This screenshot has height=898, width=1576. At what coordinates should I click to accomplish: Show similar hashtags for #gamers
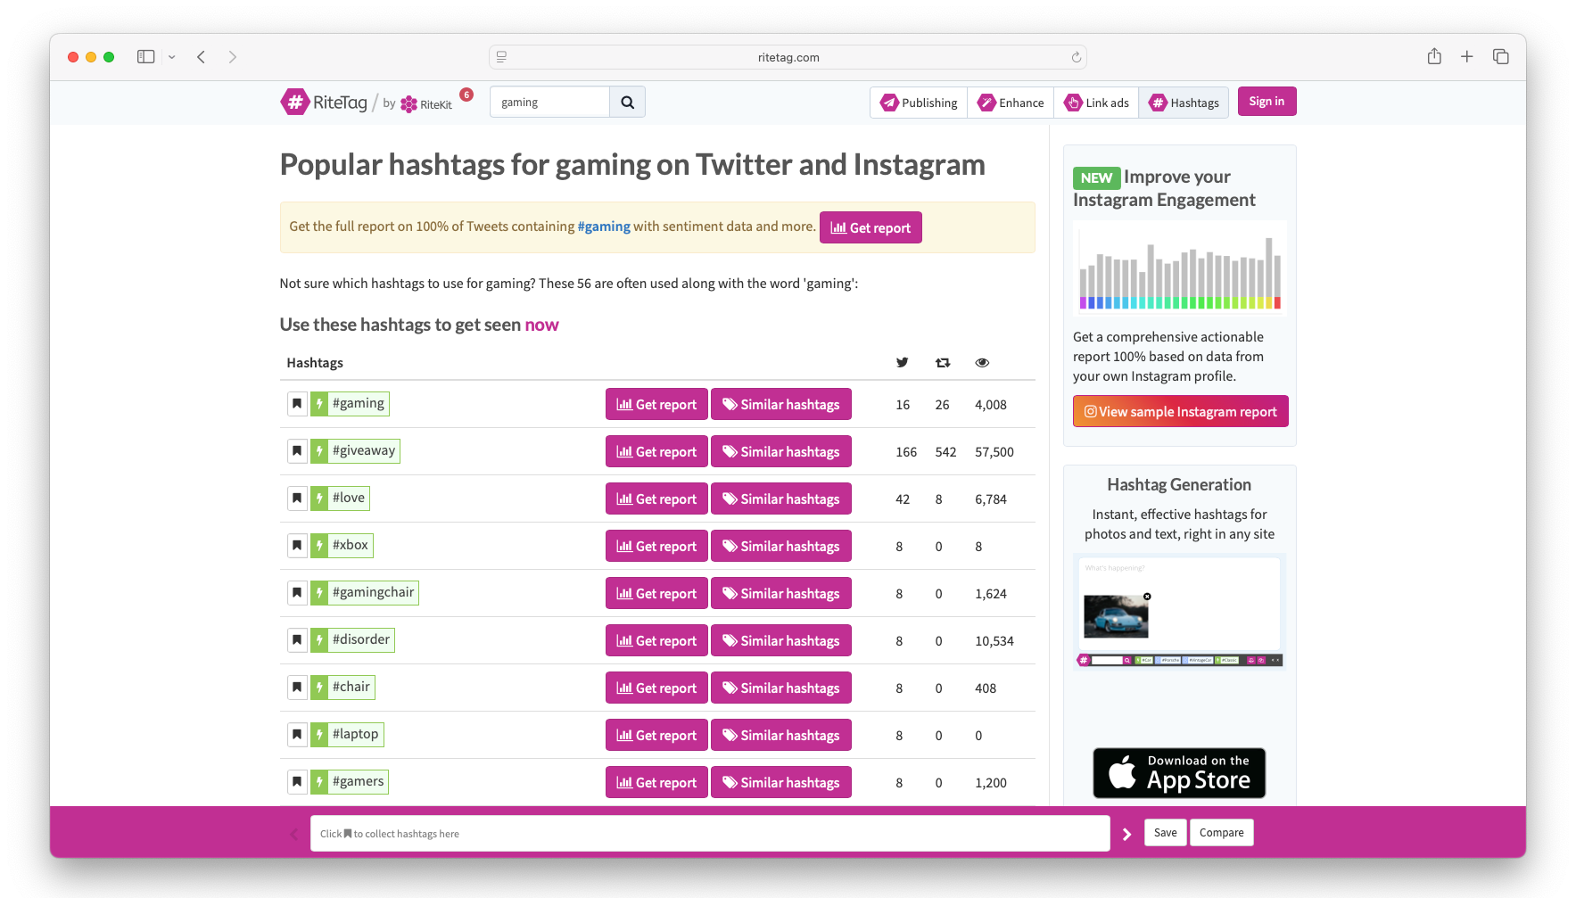point(781,782)
